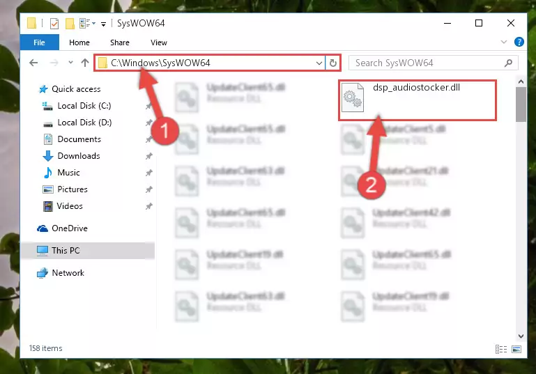Switch to the Share ribbon tab
Screen dimensions: 536x374
[120, 42]
